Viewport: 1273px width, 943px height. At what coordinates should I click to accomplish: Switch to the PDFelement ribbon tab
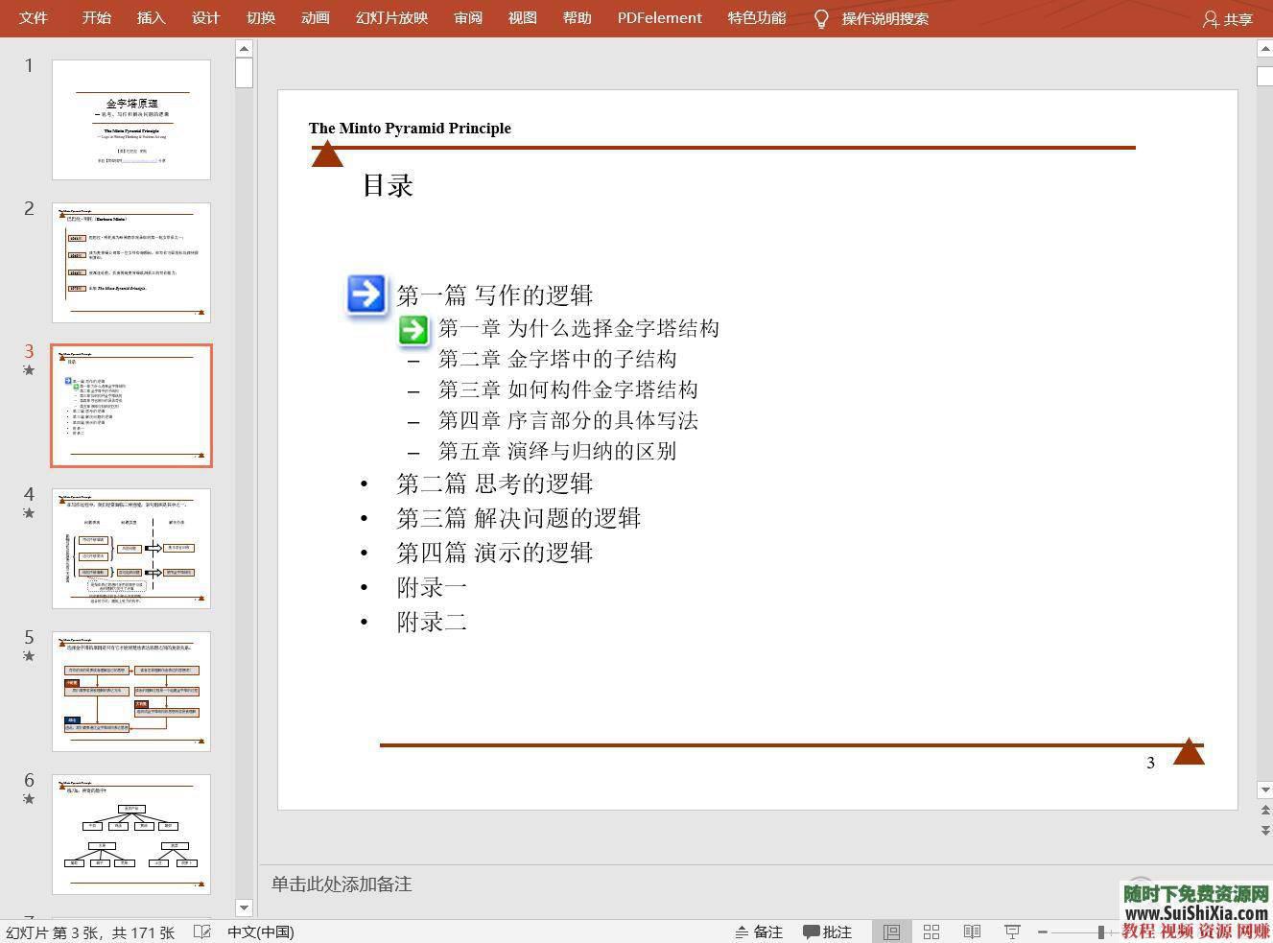(659, 17)
